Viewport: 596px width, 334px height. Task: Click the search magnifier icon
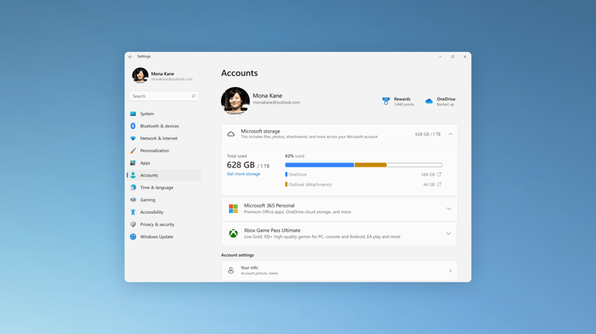tap(193, 96)
